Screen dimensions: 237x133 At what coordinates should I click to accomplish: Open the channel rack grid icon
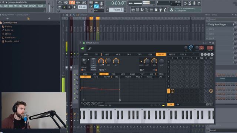click(x=138, y=10)
